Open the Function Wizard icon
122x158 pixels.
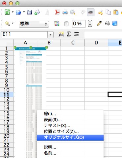coord(61,34)
